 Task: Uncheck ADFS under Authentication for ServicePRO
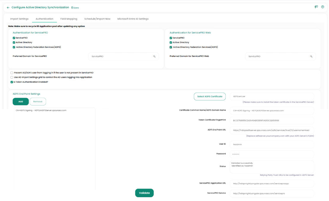click(14, 47)
